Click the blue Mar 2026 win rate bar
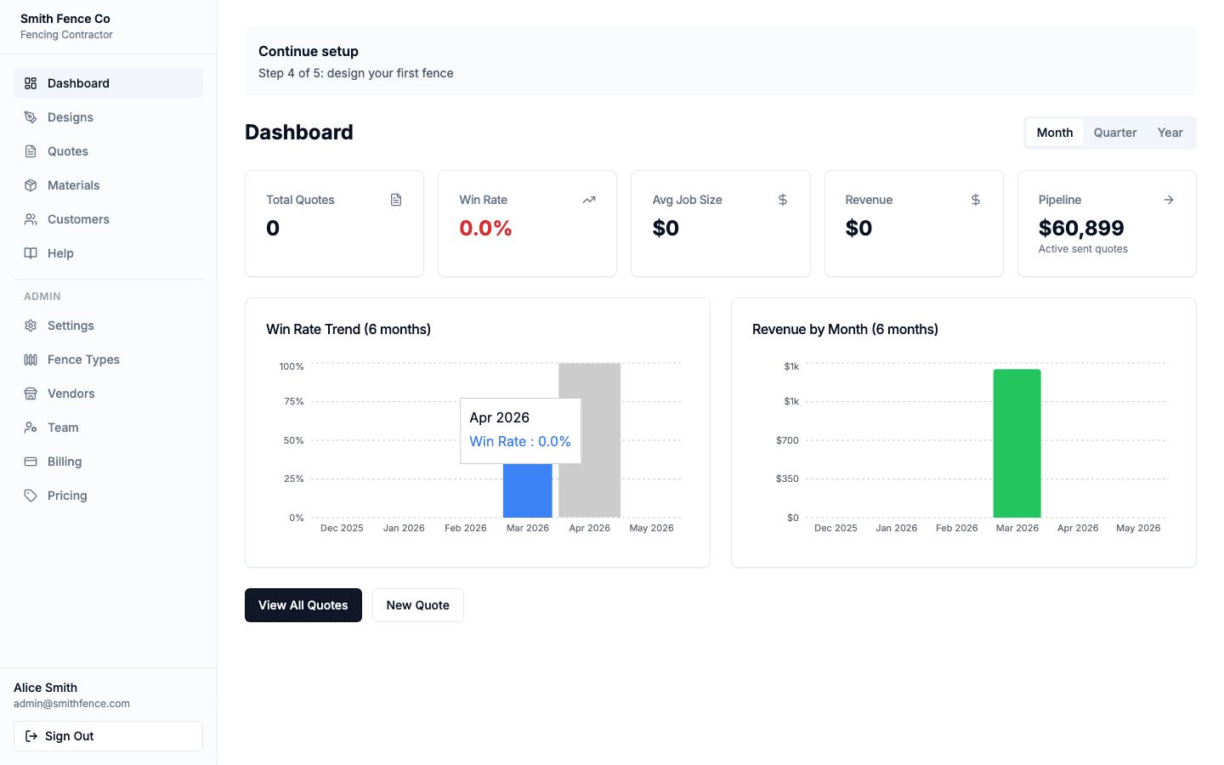 528,490
